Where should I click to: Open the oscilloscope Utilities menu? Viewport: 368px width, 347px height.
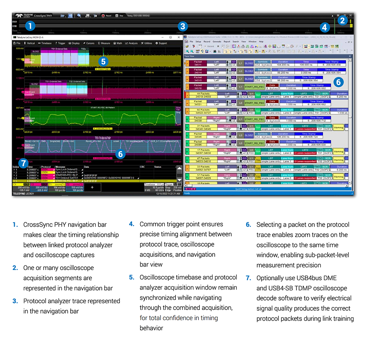[x=147, y=43]
